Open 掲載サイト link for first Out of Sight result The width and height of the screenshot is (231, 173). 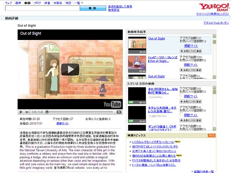point(191,46)
